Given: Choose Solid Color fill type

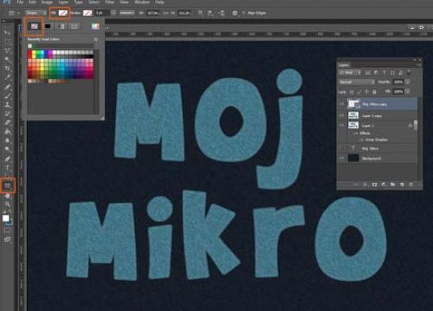Looking at the screenshot, I should coord(48,26).
